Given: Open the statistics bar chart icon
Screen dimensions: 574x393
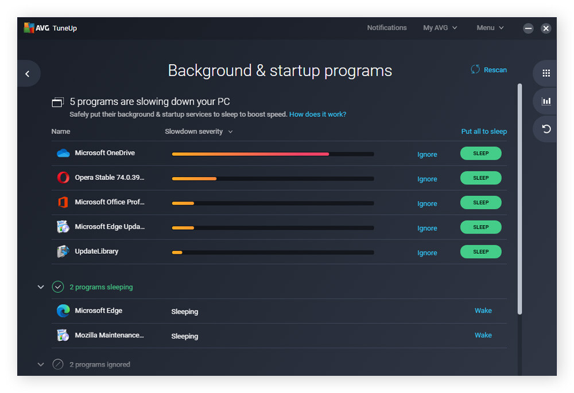Looking at the screenshot, I should pyautogui.click(x=546, y=101).
